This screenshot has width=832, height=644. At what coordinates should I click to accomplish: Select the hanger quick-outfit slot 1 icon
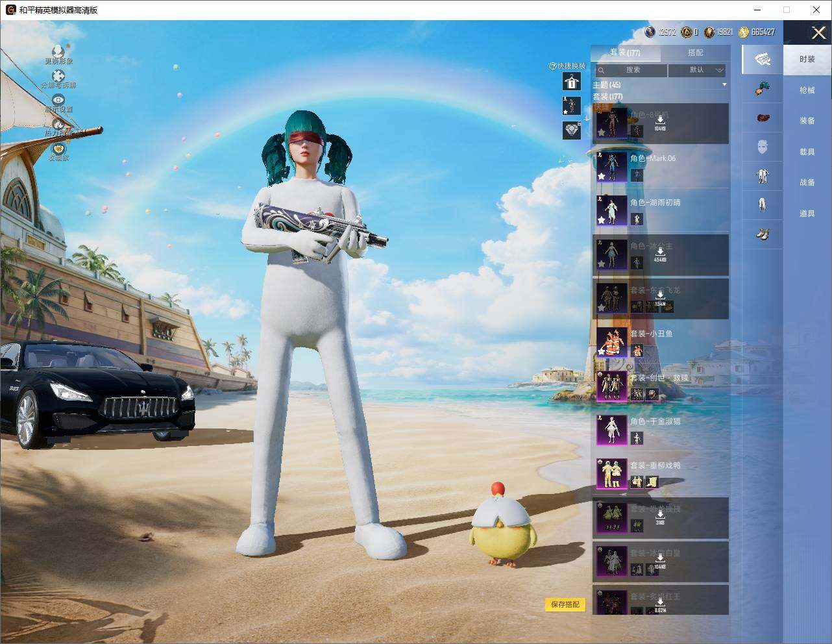pyautogui.click(x=572, y=82)
